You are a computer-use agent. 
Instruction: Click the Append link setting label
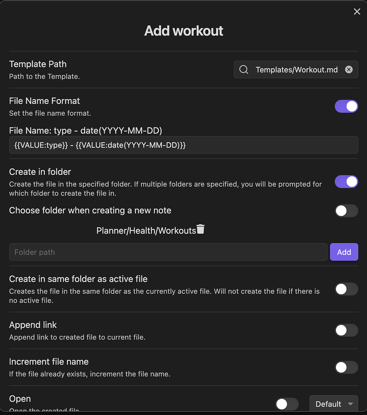[x=33, y=325]
